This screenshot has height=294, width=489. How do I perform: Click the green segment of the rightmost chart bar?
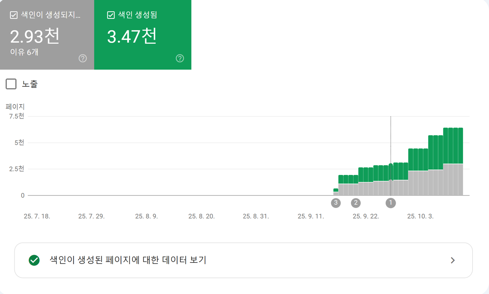click(x=460, y=145)
